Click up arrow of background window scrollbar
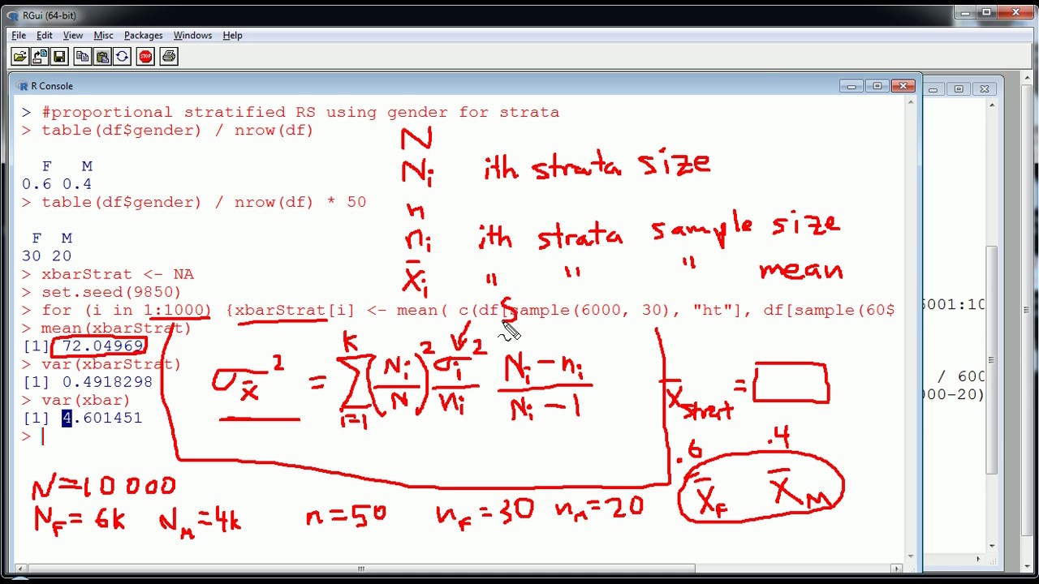Image resolution: width=1039 pixels, height=584 pixels. tap(991, 105)
